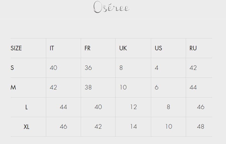The width and height of the screenshot is (226, 144).
Task: Click the FR column header
Action: point(87,48)
